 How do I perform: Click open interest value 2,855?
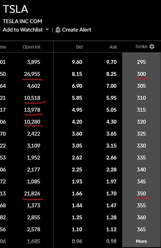point(34,217)
